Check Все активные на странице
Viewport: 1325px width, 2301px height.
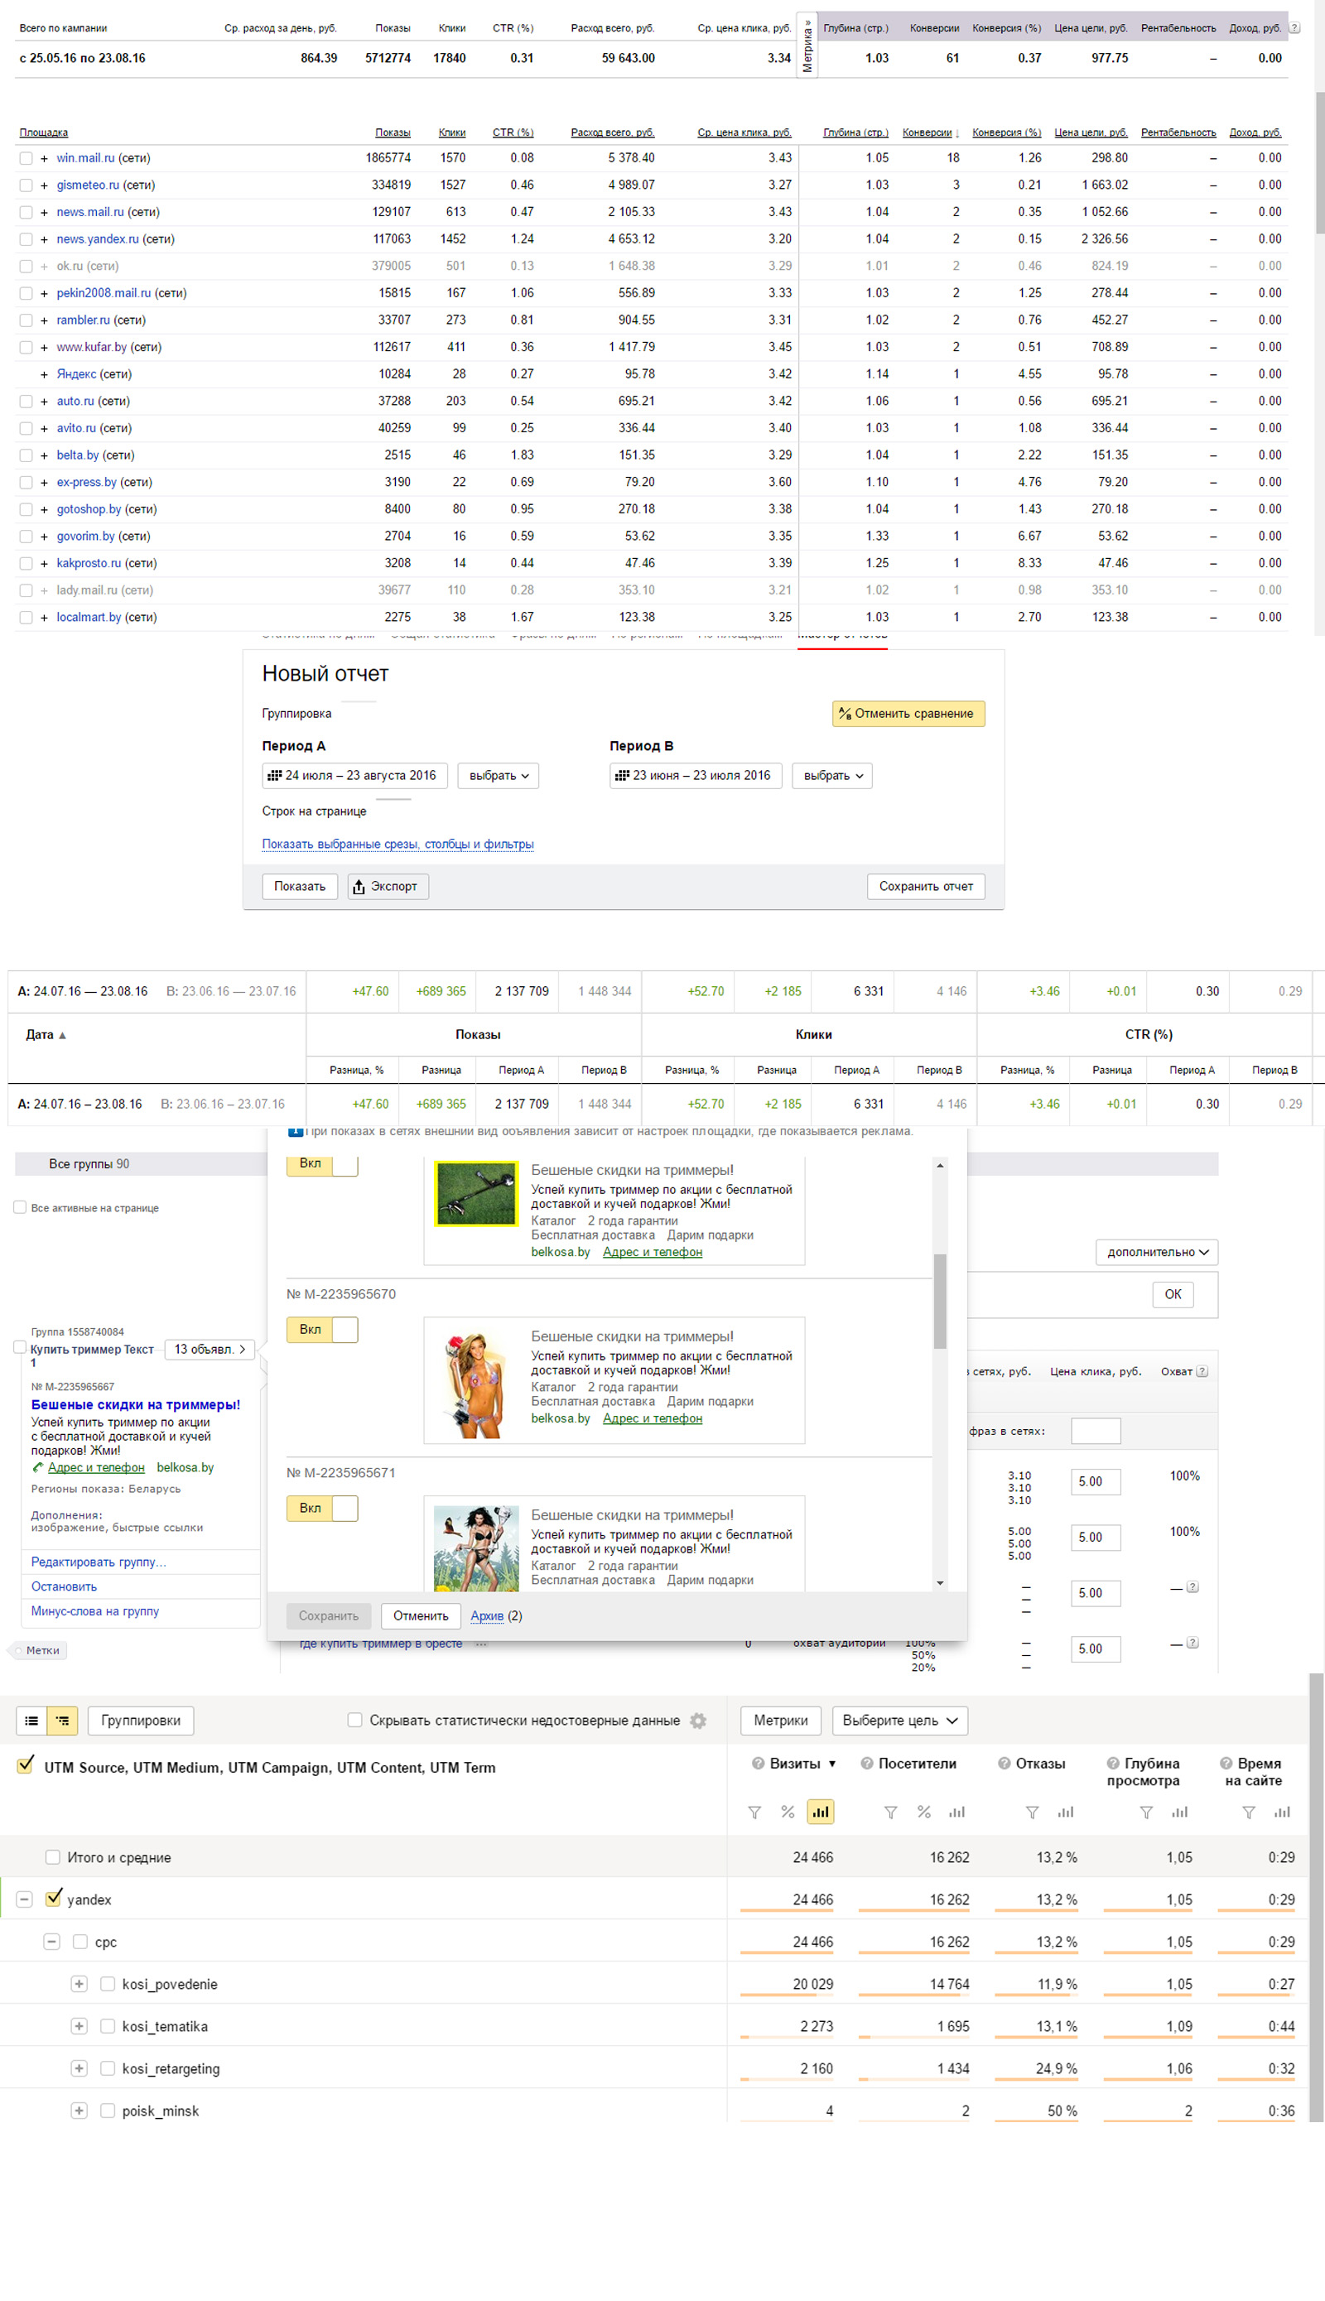pos(20,1207)
